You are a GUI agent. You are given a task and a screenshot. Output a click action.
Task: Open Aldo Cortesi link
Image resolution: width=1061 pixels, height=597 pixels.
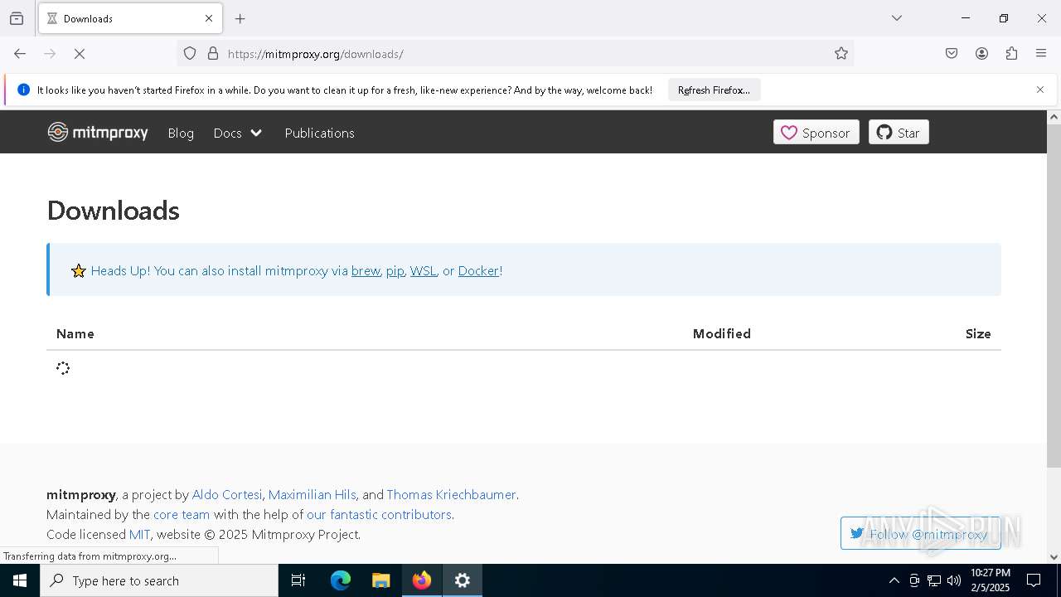click(x=227, y=495)
